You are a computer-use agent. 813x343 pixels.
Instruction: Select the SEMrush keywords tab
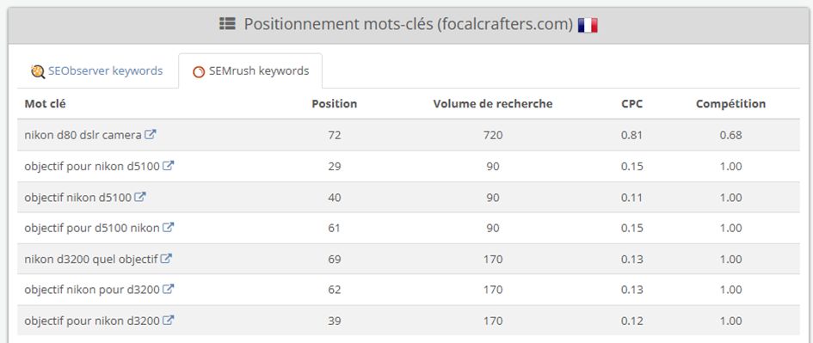pyautogui.click(x=250, y=71)
